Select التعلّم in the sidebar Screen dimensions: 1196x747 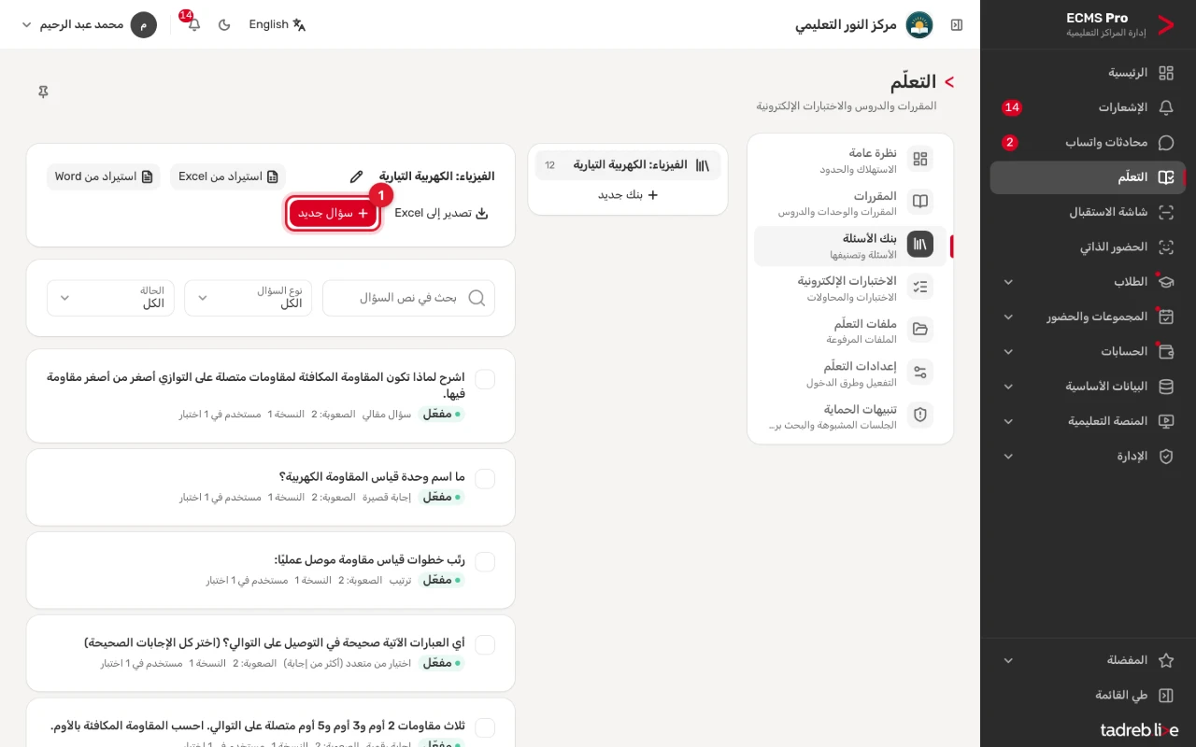[x=1088, y=177]
